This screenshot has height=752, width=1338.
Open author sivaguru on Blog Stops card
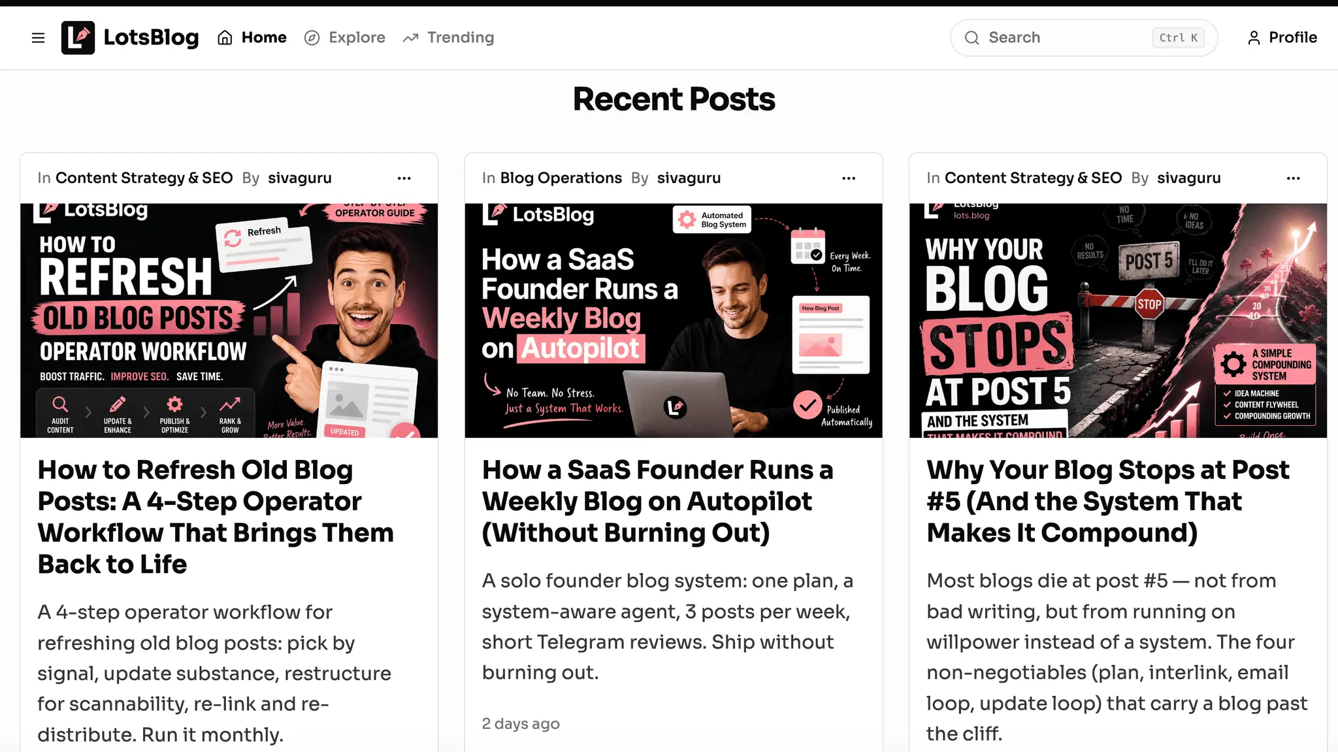point(1189,178)
